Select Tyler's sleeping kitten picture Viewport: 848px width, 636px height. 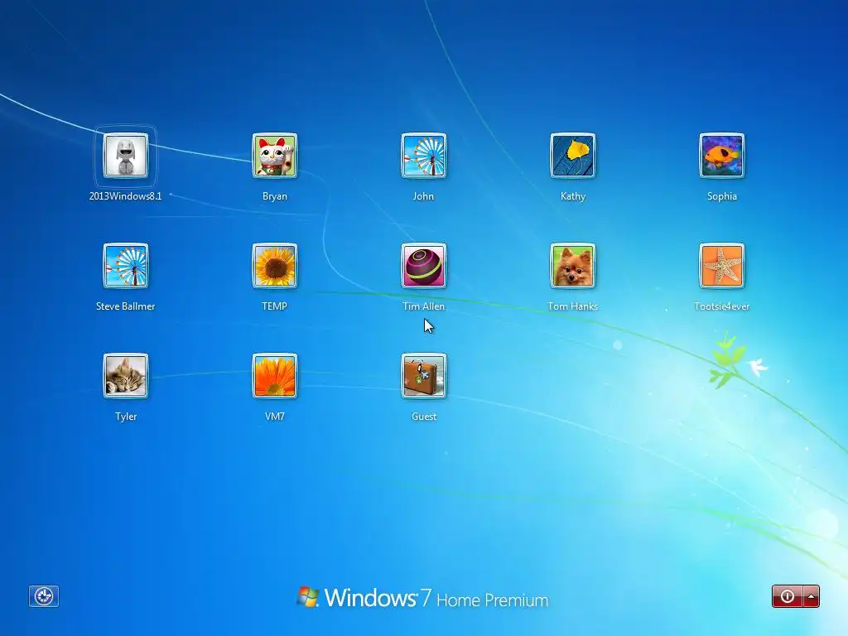(x=126, y=376)
